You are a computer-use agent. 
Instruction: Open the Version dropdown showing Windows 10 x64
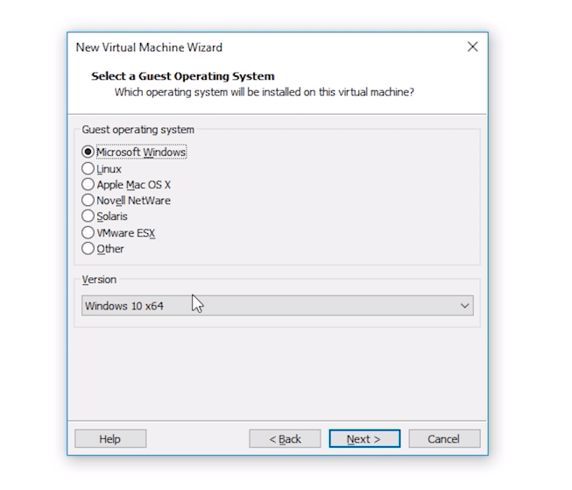278,306
